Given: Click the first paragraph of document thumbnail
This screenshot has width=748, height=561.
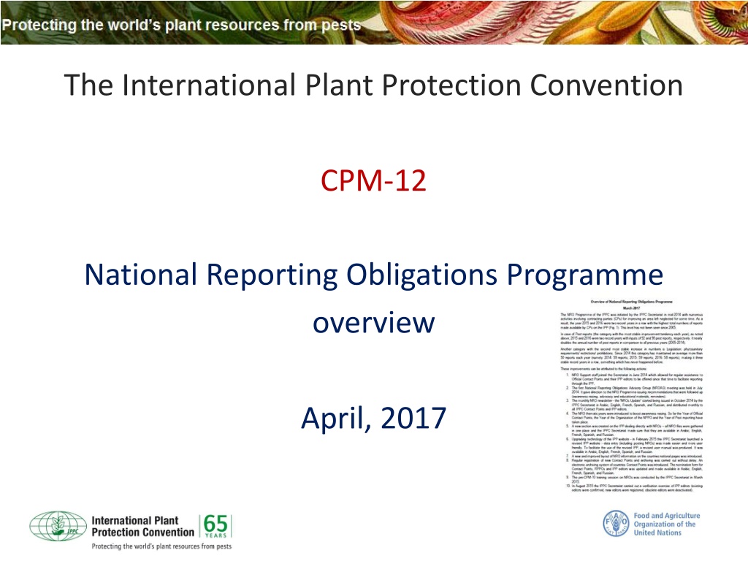Looking at the screenshot, I should point(632,321).
